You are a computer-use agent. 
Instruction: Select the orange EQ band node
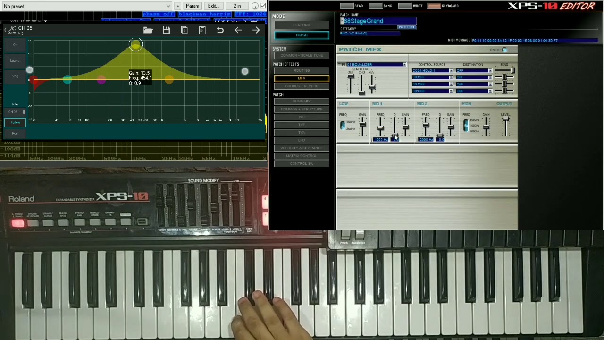tap(169, 80)
